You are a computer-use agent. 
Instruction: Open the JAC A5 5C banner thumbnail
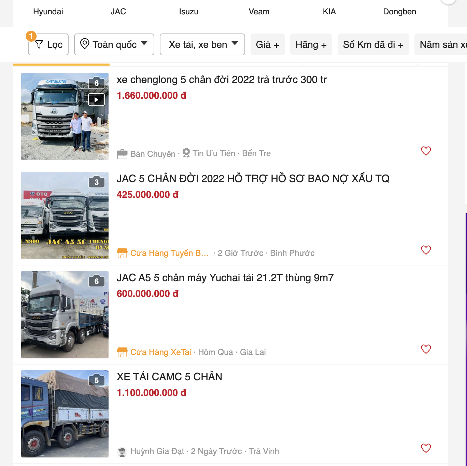[65, 216]
